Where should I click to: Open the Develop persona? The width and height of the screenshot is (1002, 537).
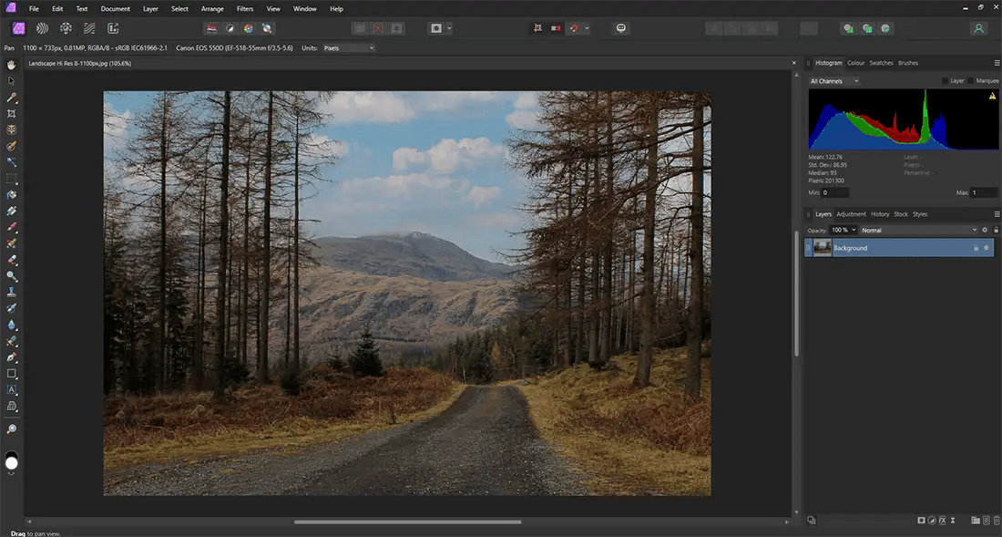[66, 28]
